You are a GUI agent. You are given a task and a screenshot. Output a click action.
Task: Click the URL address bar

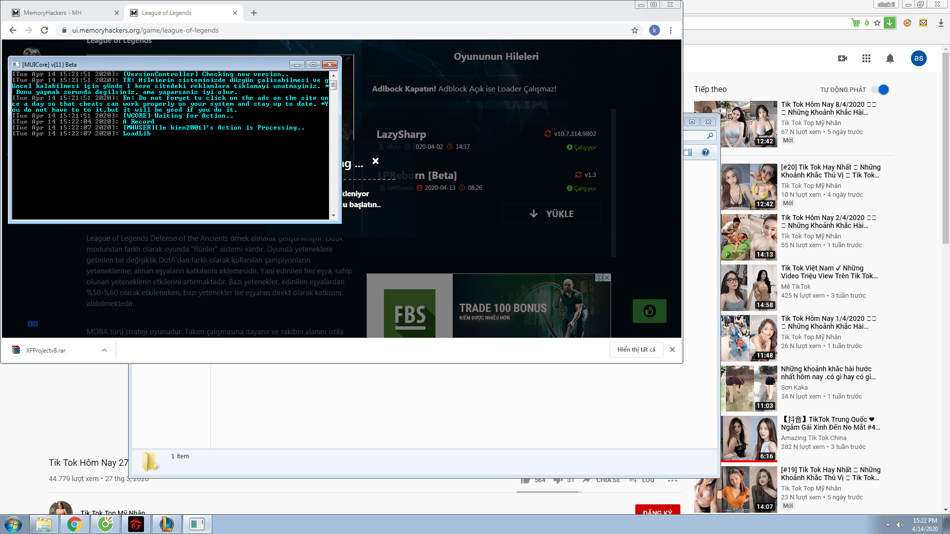point(346,30)
